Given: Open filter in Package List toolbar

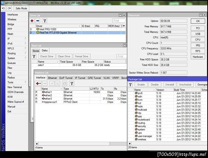Looking at the screenshot, I should pos(130,85).
